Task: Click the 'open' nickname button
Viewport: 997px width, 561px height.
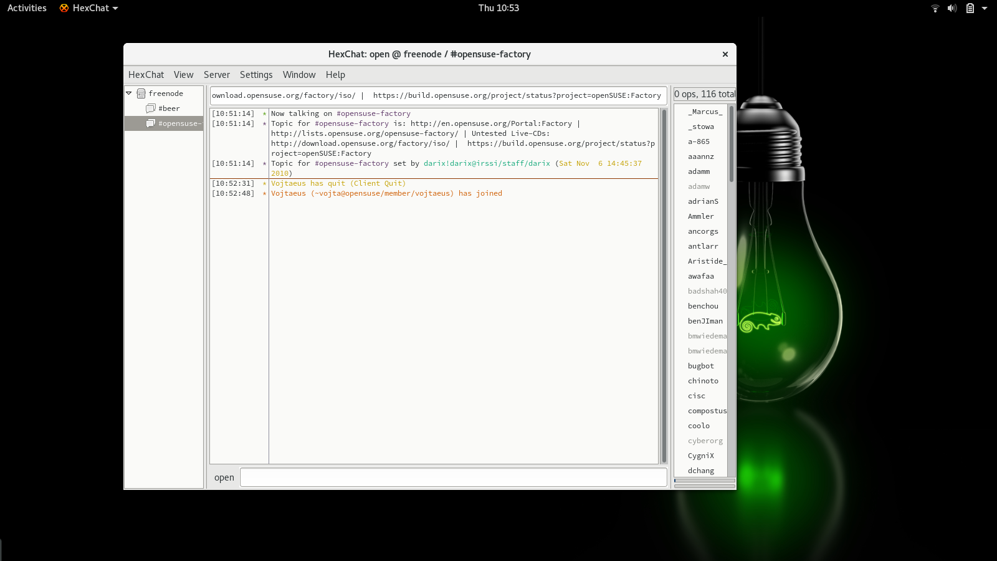Action: tap(224, 477)
